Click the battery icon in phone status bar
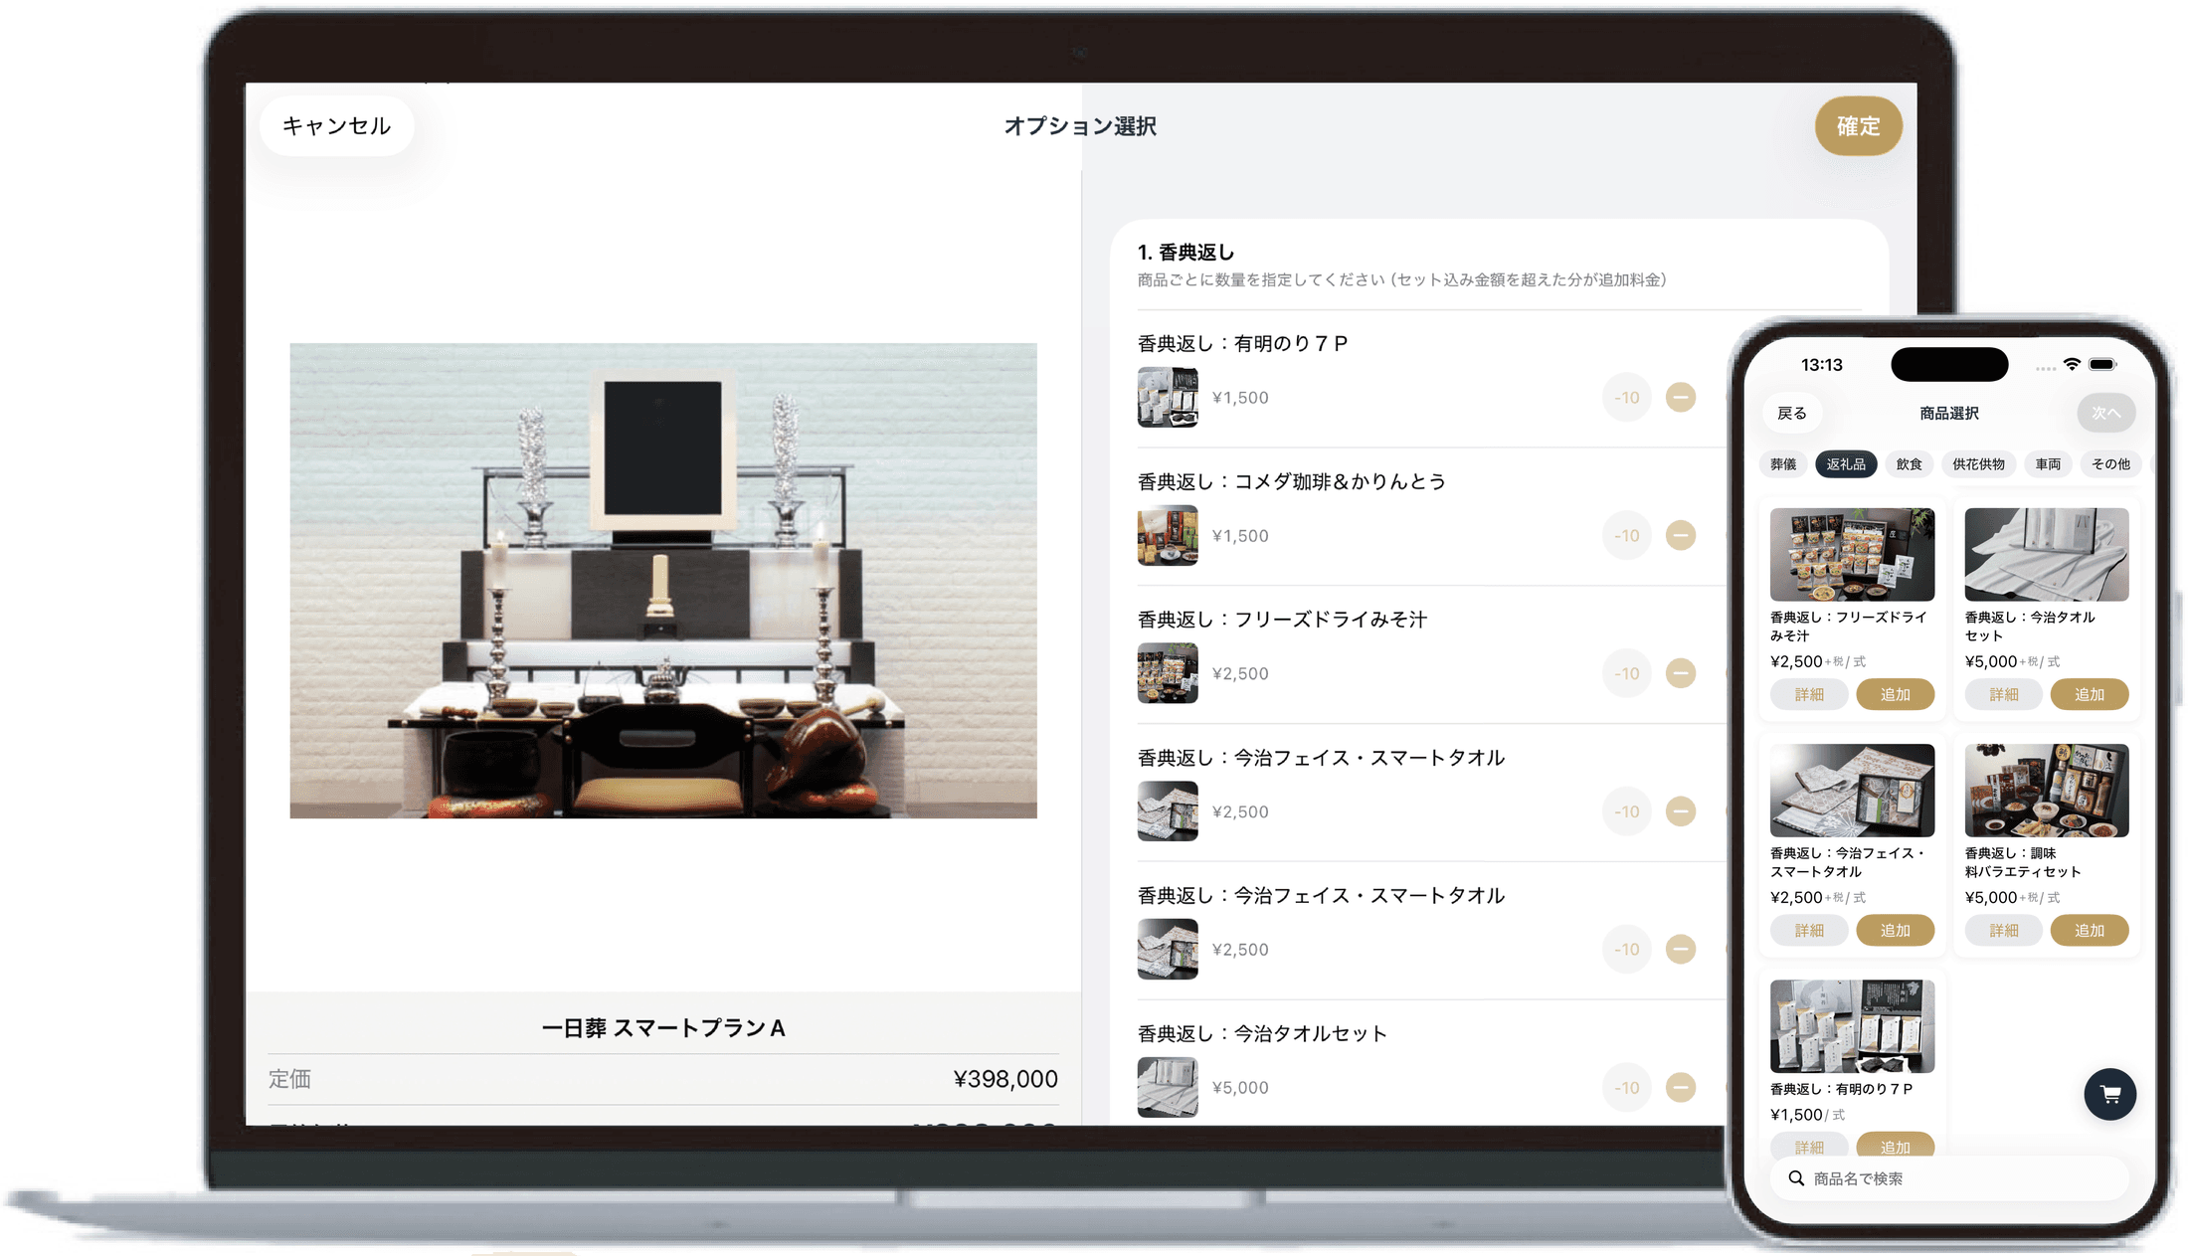Image resolution: width=2188 pixels, height=1256 pixels. [2102, 365]
